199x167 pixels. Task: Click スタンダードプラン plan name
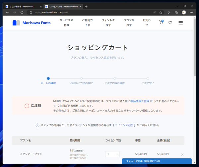[x=31, y=154]
